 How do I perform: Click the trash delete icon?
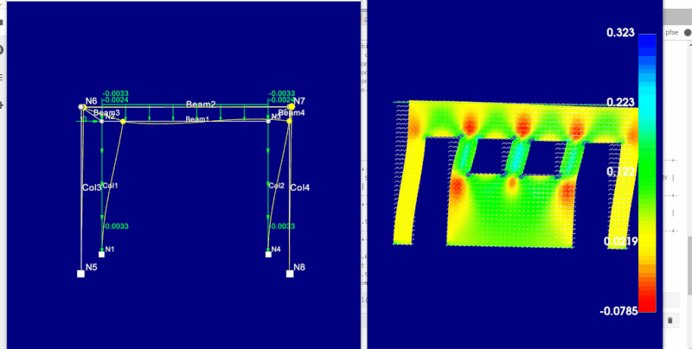[672, 320]
